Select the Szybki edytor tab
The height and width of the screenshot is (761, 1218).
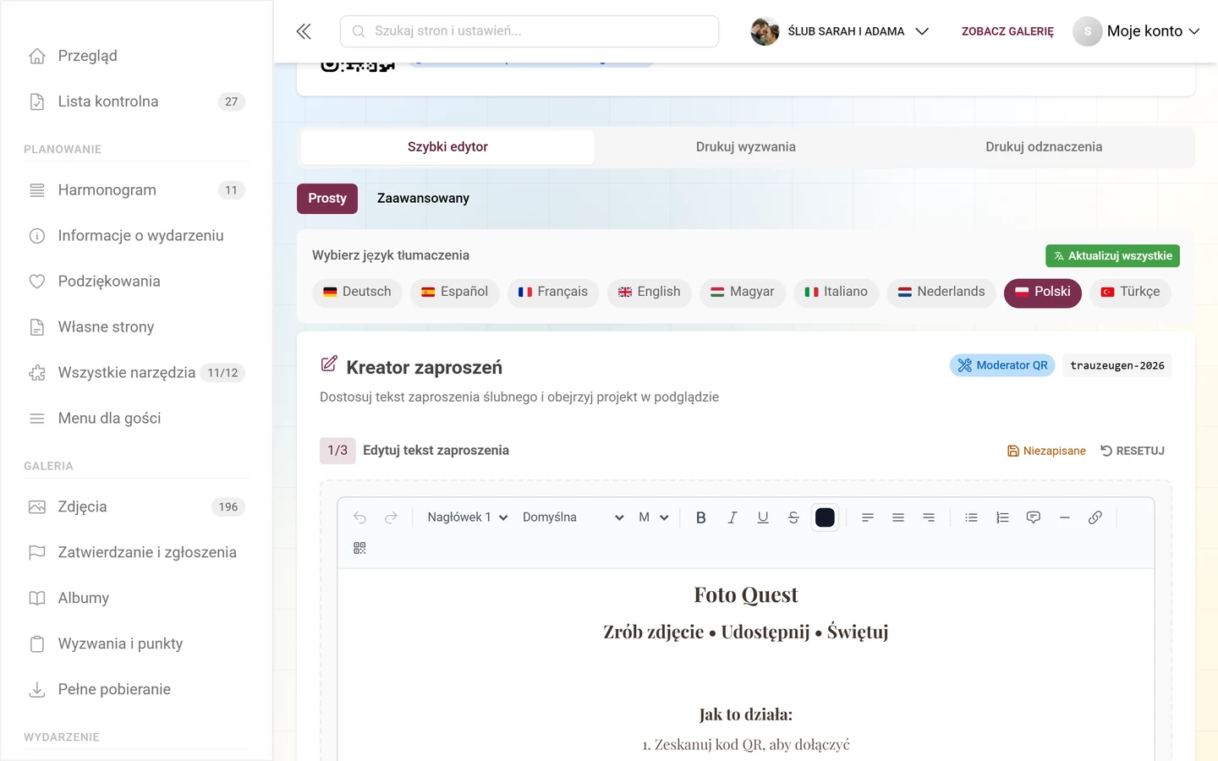click(x=447, y=147)
